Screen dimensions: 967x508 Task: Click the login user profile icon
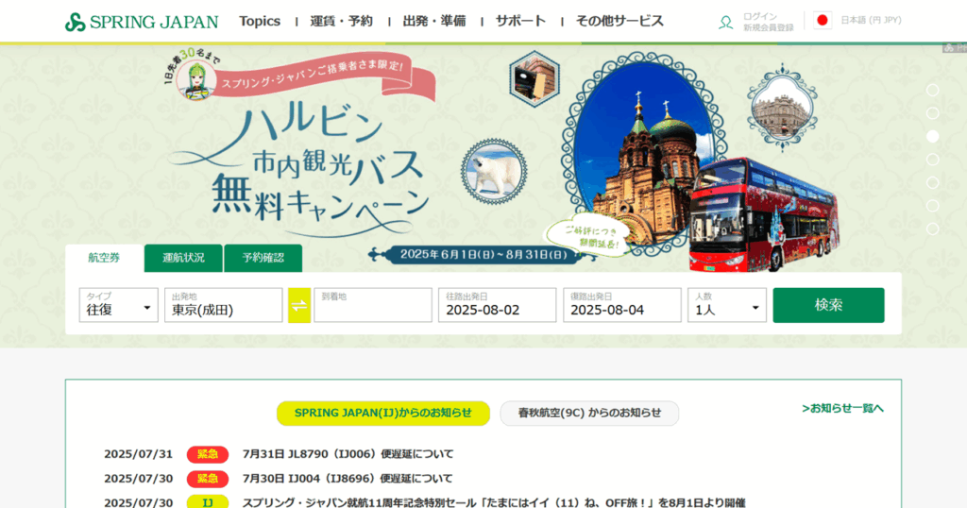(725, 22)
